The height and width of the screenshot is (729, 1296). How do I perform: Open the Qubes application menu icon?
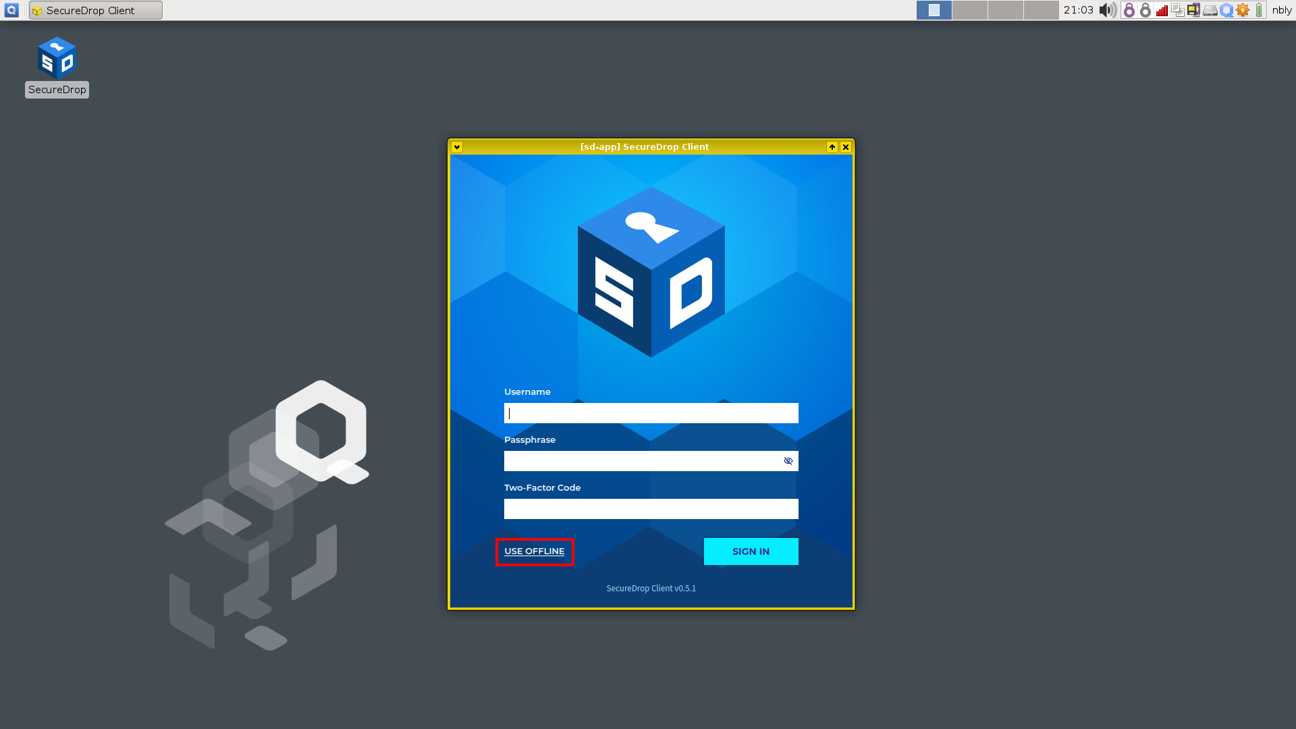(11, 10)
